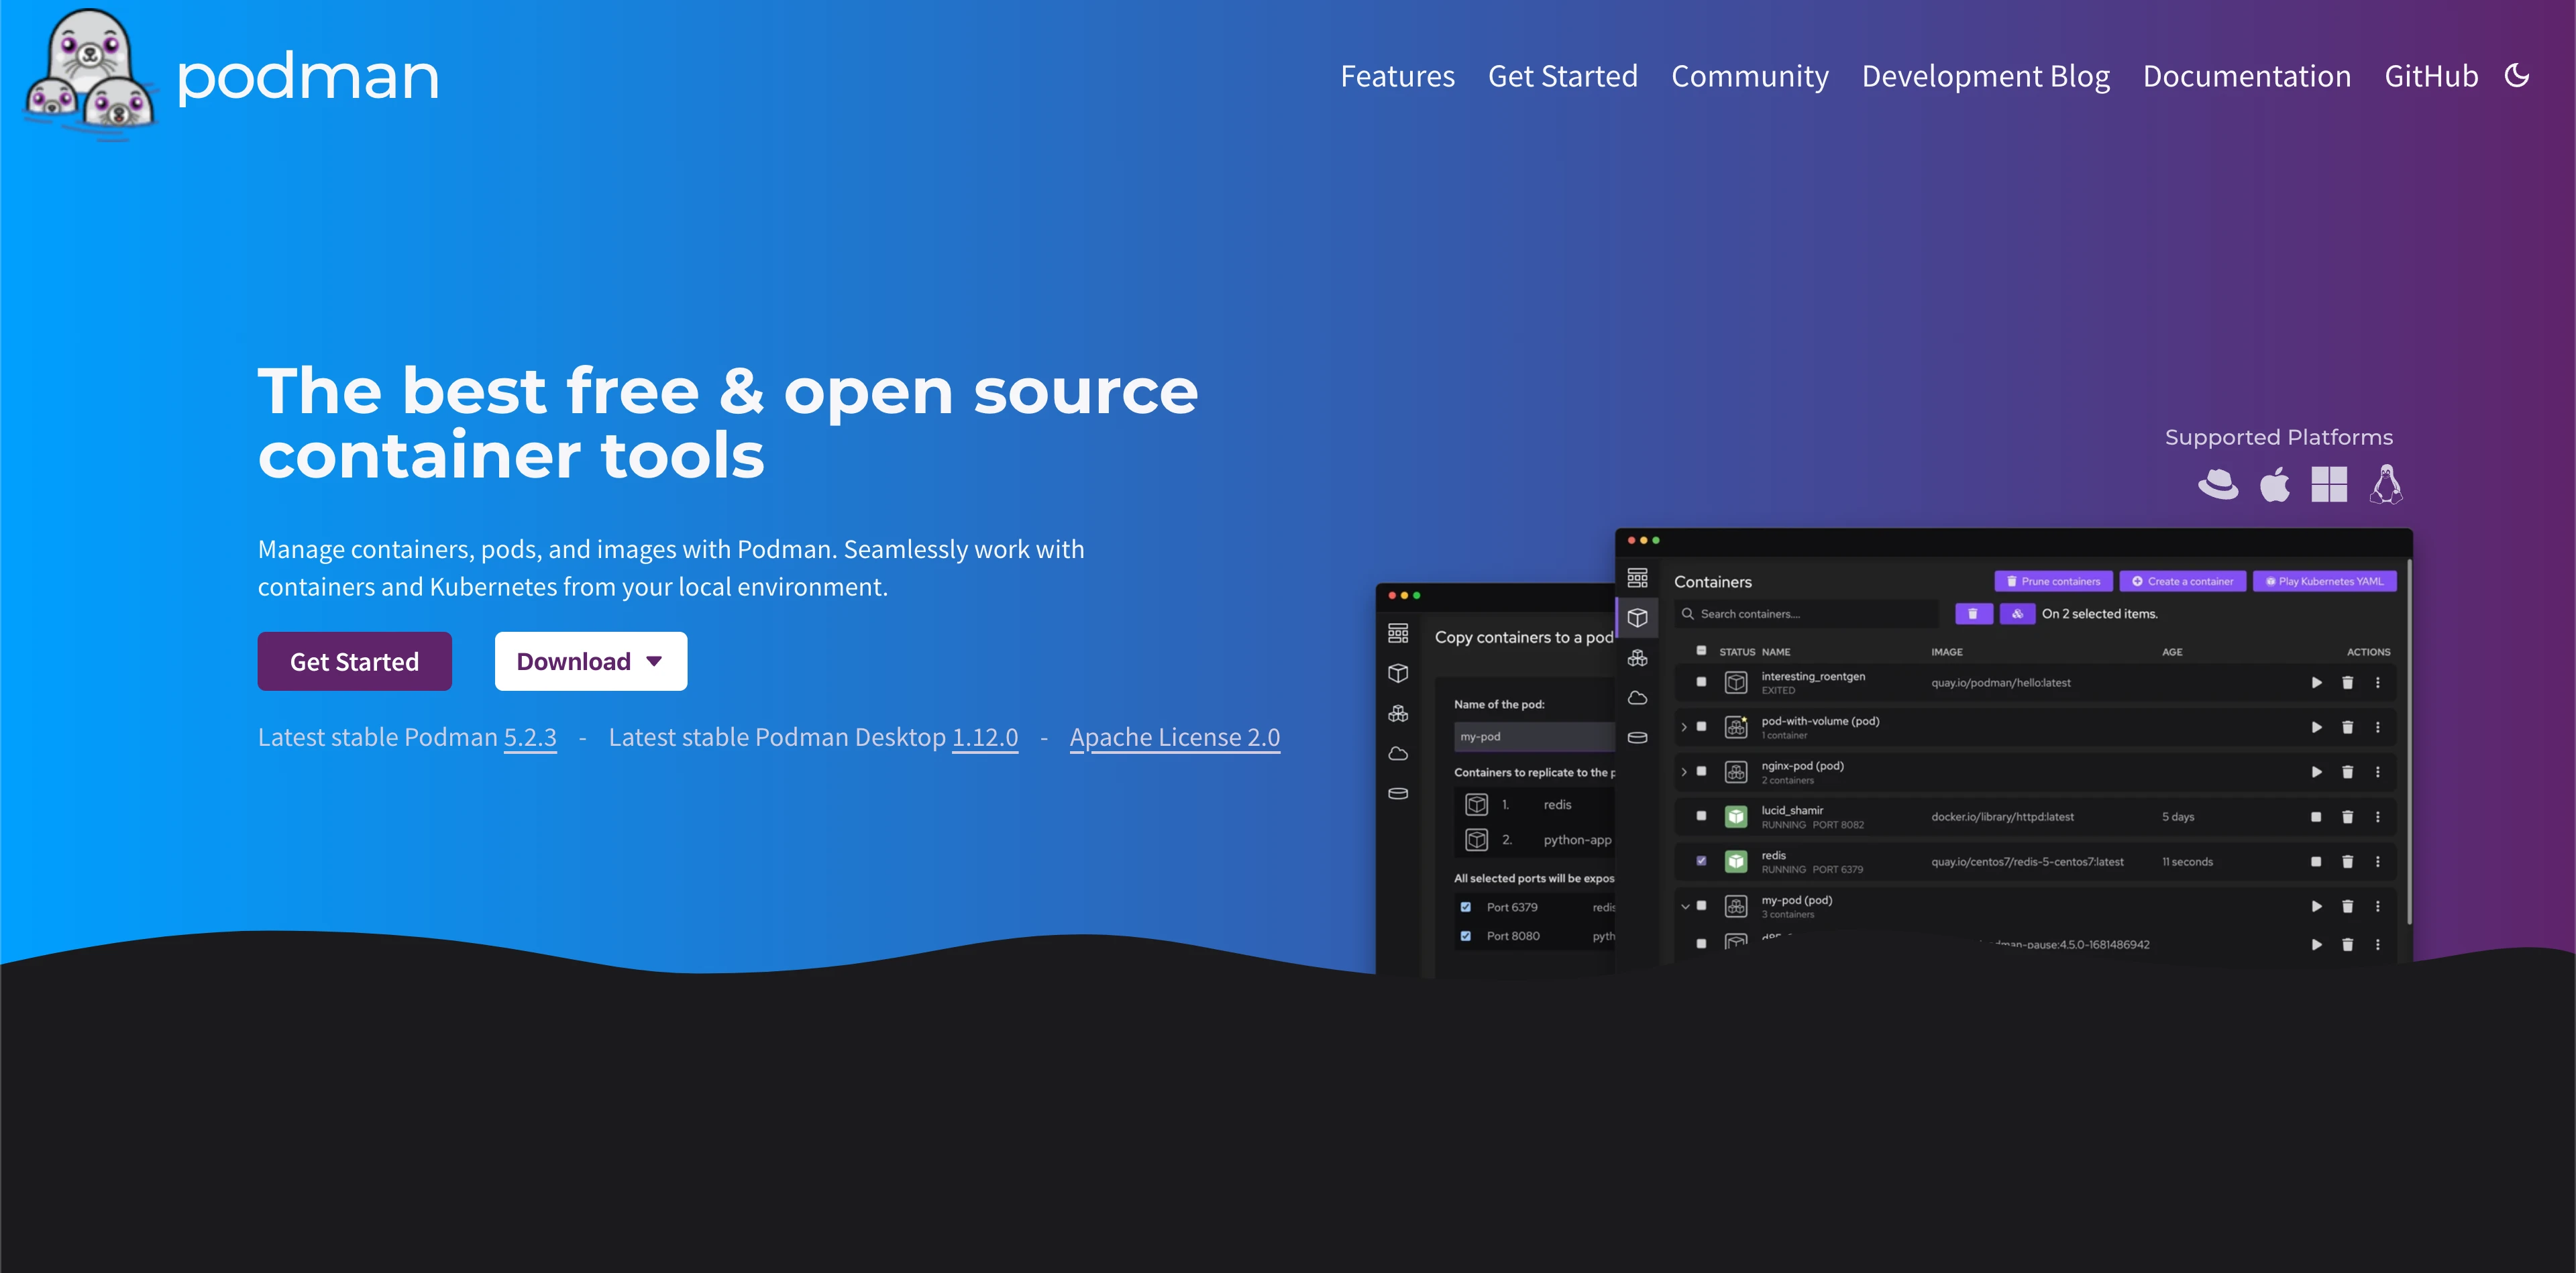Viewport: 2576px width, 1273px height.
Task: Select Pods icon in Containers window sidebar
Action: coord(1637,658)
